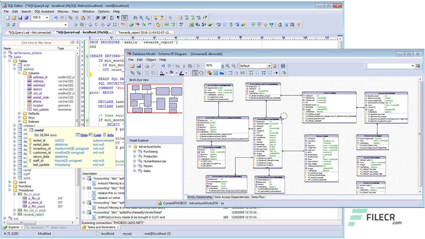This screenshot has height=239, width=425.
Task: Click the Refresh icon below the SQL Editor toolbar
Action: click(x=14, y=25)
